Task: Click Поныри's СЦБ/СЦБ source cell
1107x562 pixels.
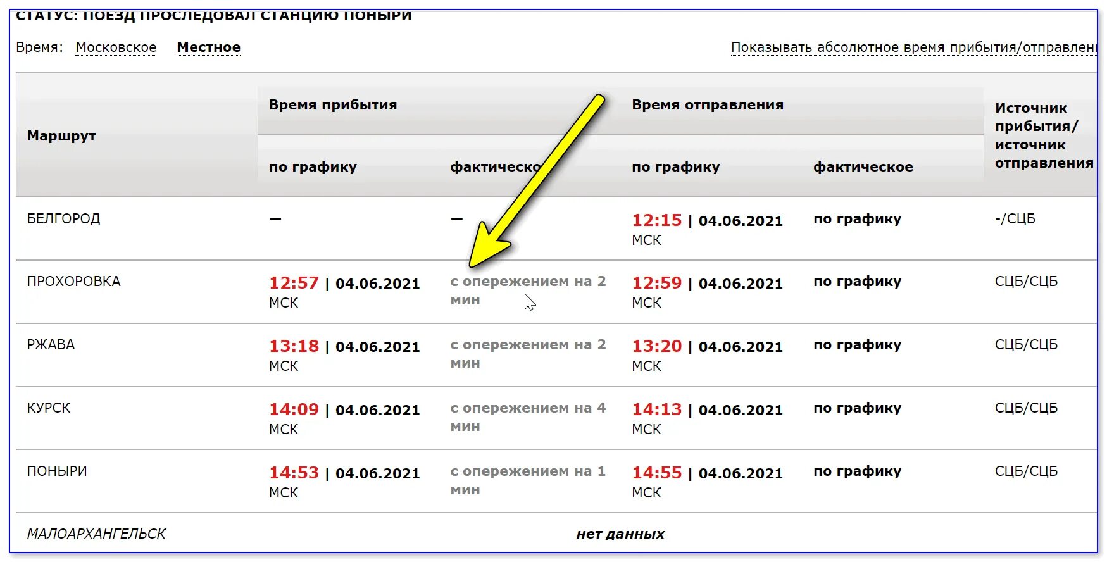Action: tap(1026, 471)
